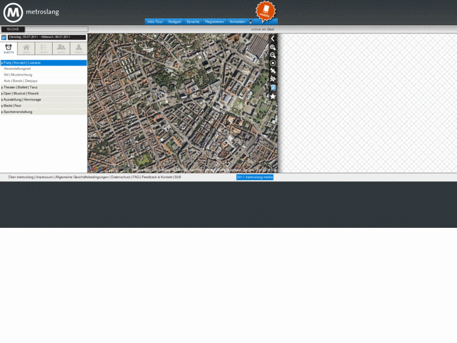Expand Theater | Ballett | Tanz category
The height and width of the screenshot is (343, 457).
click(x=44, y=87)
